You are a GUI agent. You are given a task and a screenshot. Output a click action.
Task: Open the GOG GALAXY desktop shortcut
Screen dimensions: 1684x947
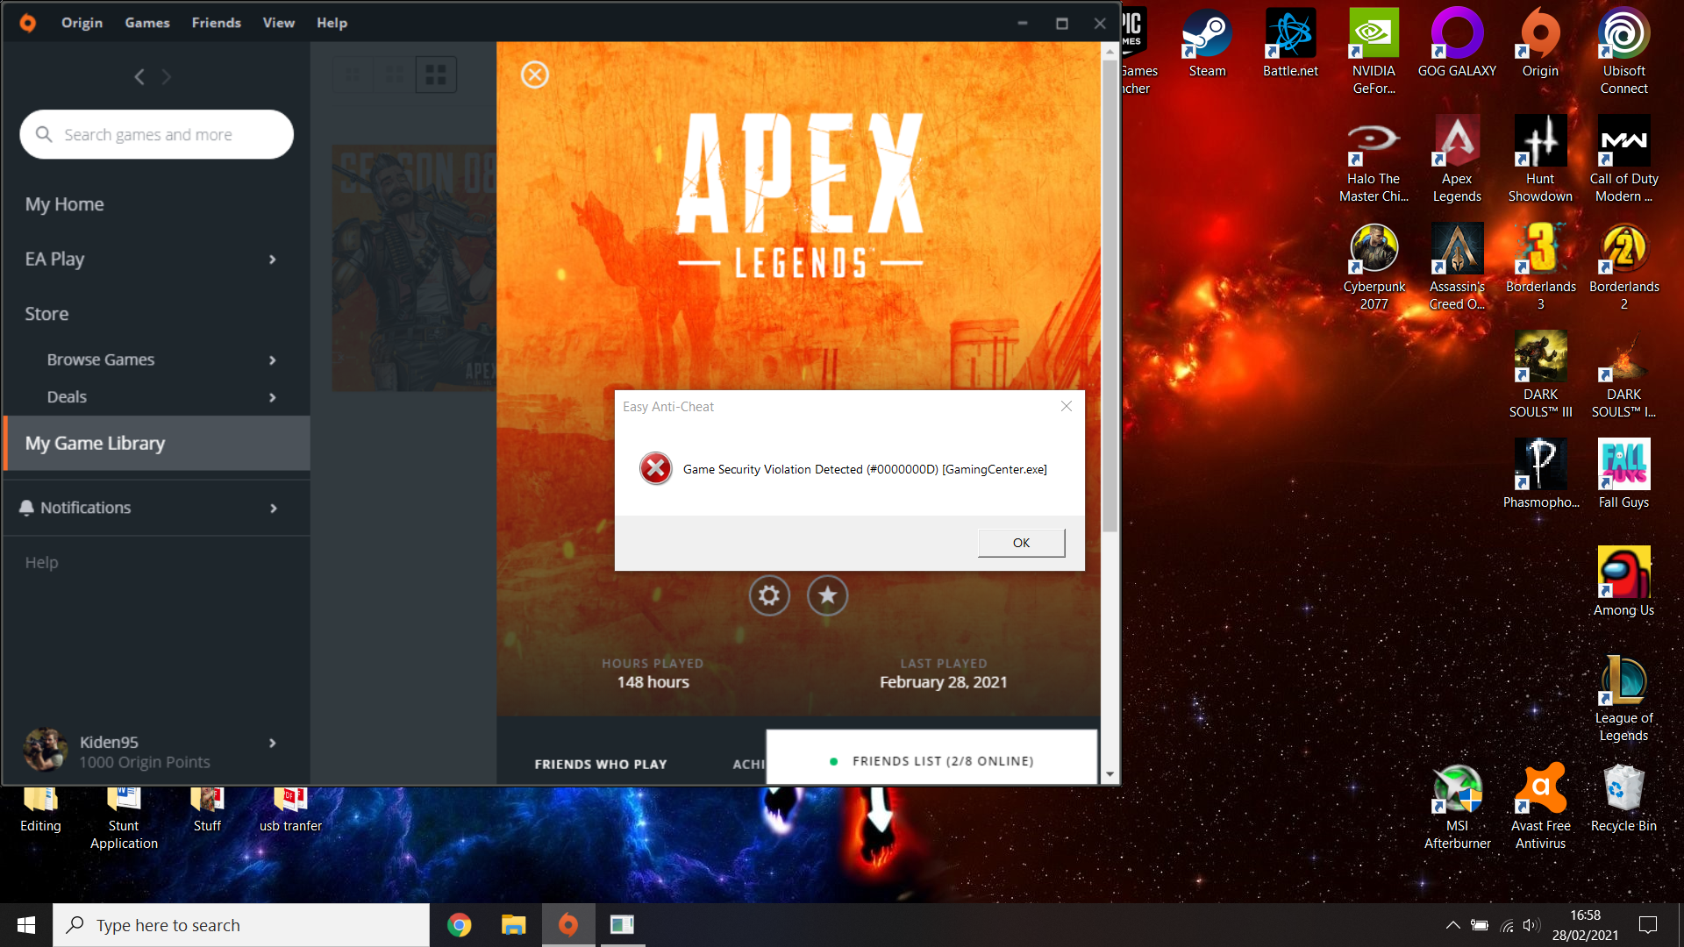point(1457,44)
